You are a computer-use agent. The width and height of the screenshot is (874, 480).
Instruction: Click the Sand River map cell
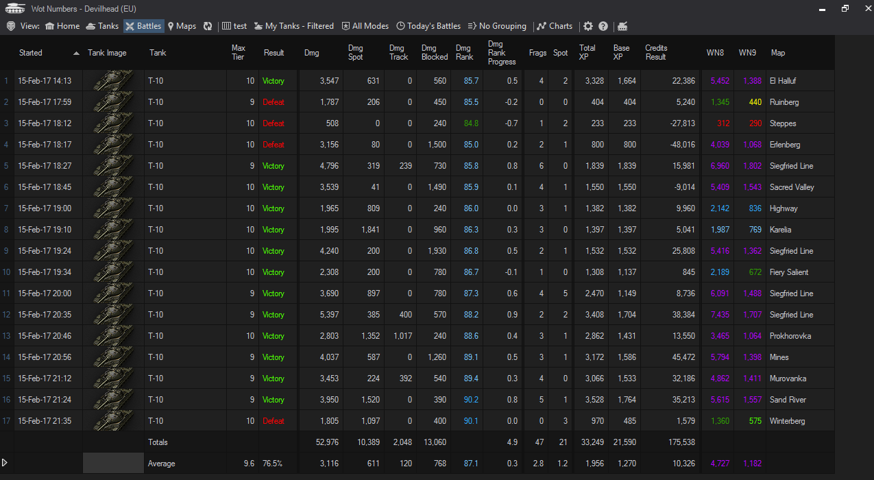coord(800,400)
